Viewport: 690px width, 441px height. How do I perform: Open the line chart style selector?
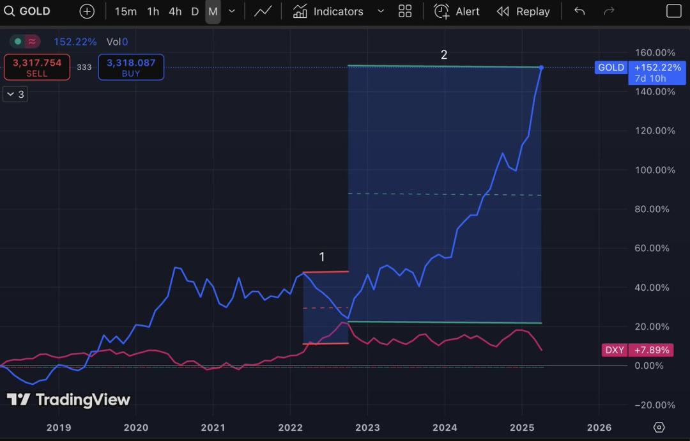(263, 12)
